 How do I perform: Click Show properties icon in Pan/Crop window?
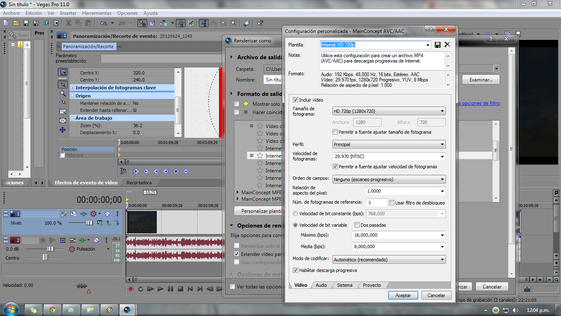63,72
